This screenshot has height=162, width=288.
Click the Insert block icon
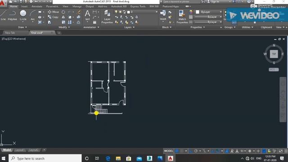163,15
